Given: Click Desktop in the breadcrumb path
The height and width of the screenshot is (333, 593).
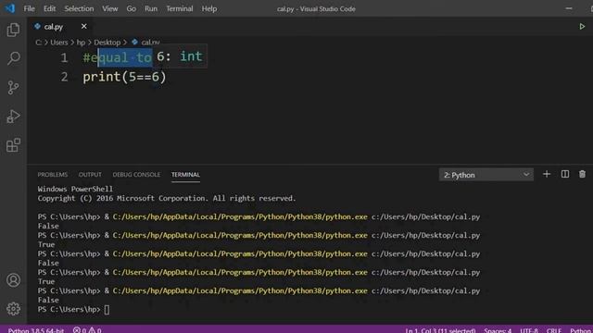Looking at the screenshot, I should [x=107, y=43].
